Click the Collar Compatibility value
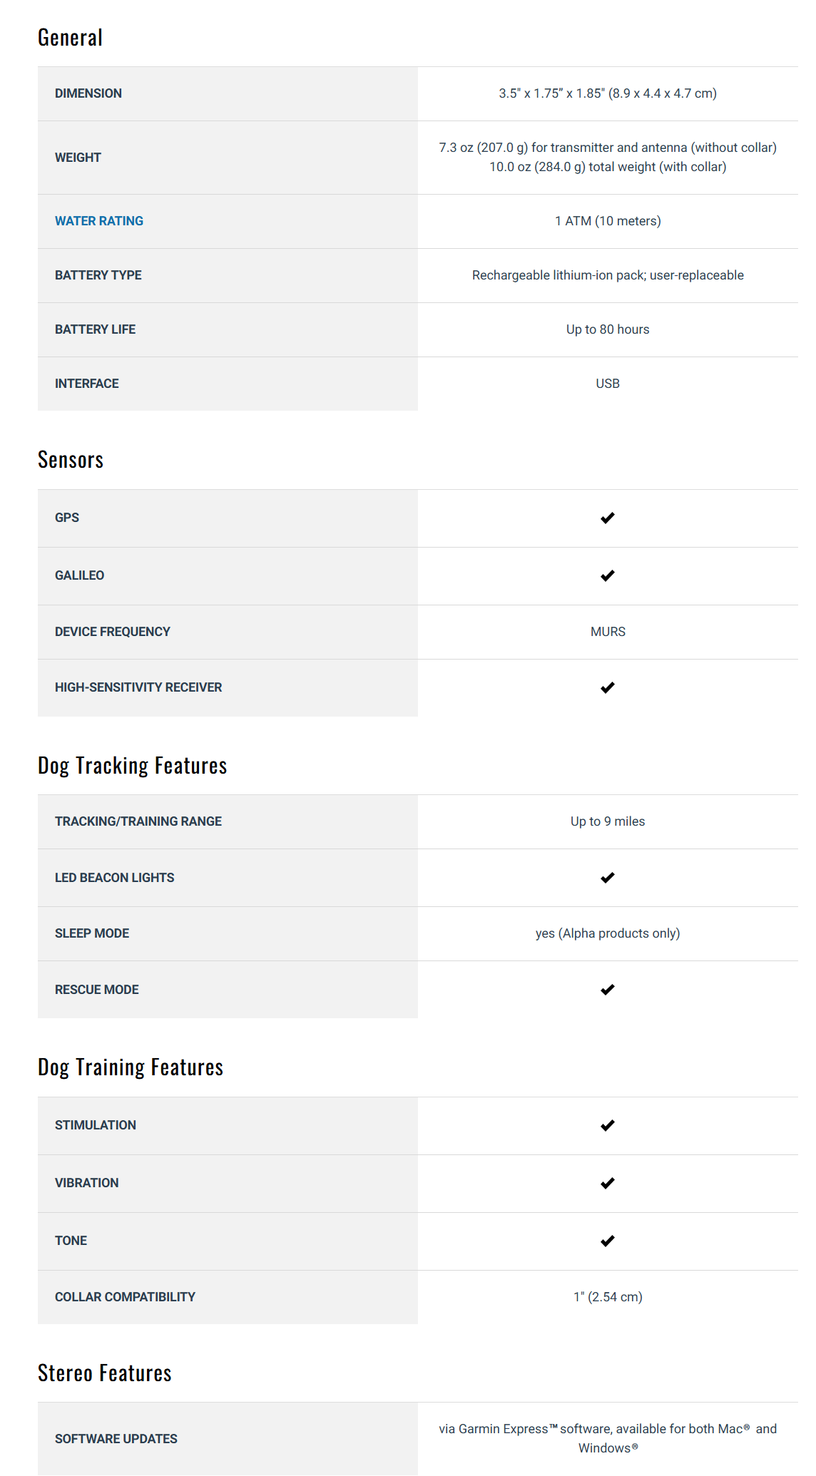Viewport: 816px width, 1476px height. (x=608, y=1297)
